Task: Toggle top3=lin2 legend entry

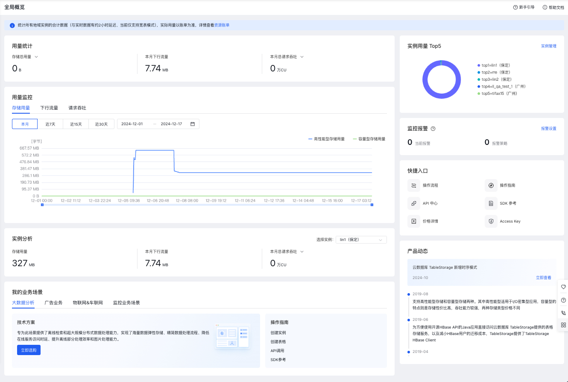Action: [494, 79]
